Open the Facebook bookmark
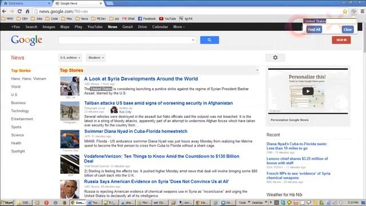Screen dimensions: 366x206 (x=147, y=19)
